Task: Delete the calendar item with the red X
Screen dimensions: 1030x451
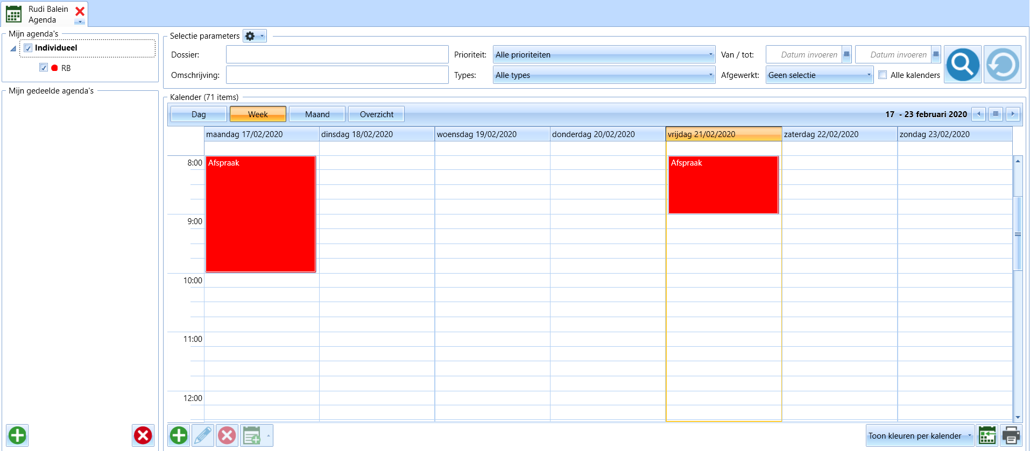Action: click(227, 435)
